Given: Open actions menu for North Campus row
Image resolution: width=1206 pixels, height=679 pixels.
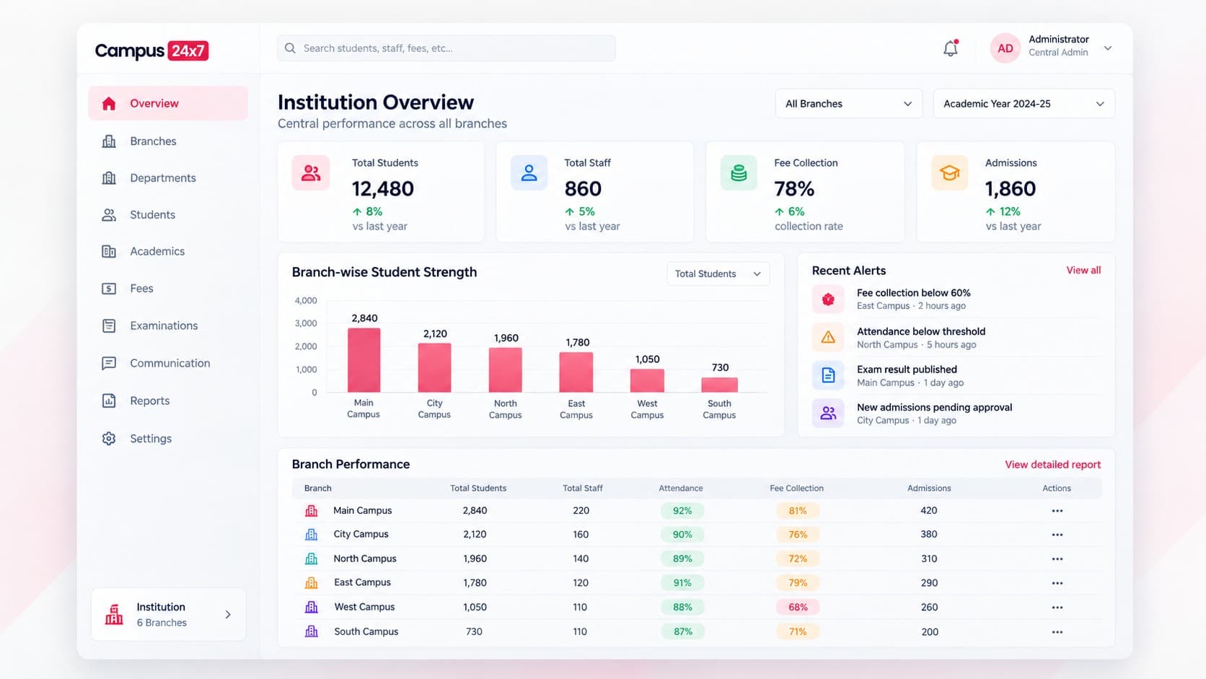Looking at the screenshot, I should (x=1057, y=559).
